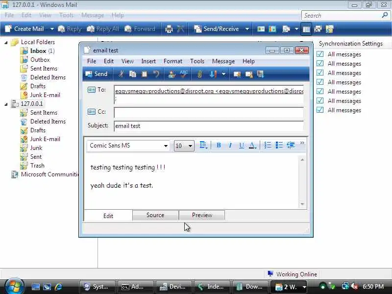The width and height of the screenshot is (392, 294).
Task: Open the Send/Receive dropdown arrow
Action: click(x=247, y=29)
